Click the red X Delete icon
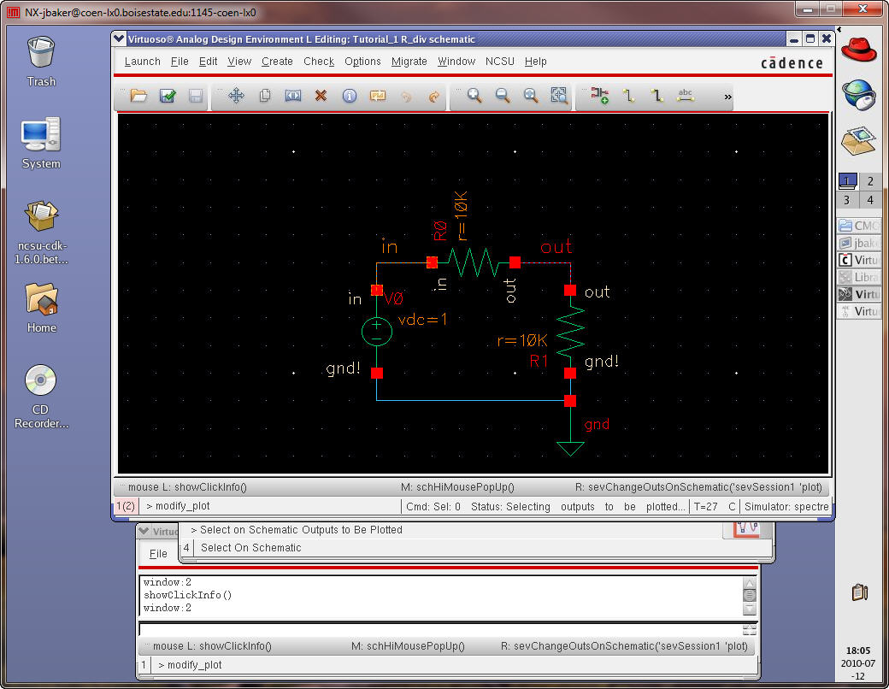Image resolution: width=889 pixels, height=689 pixels. [x=321, y=97]
